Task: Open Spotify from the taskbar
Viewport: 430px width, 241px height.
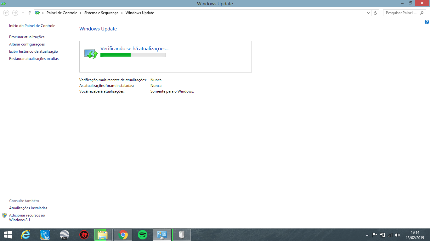Action: (x=143, y=235)
